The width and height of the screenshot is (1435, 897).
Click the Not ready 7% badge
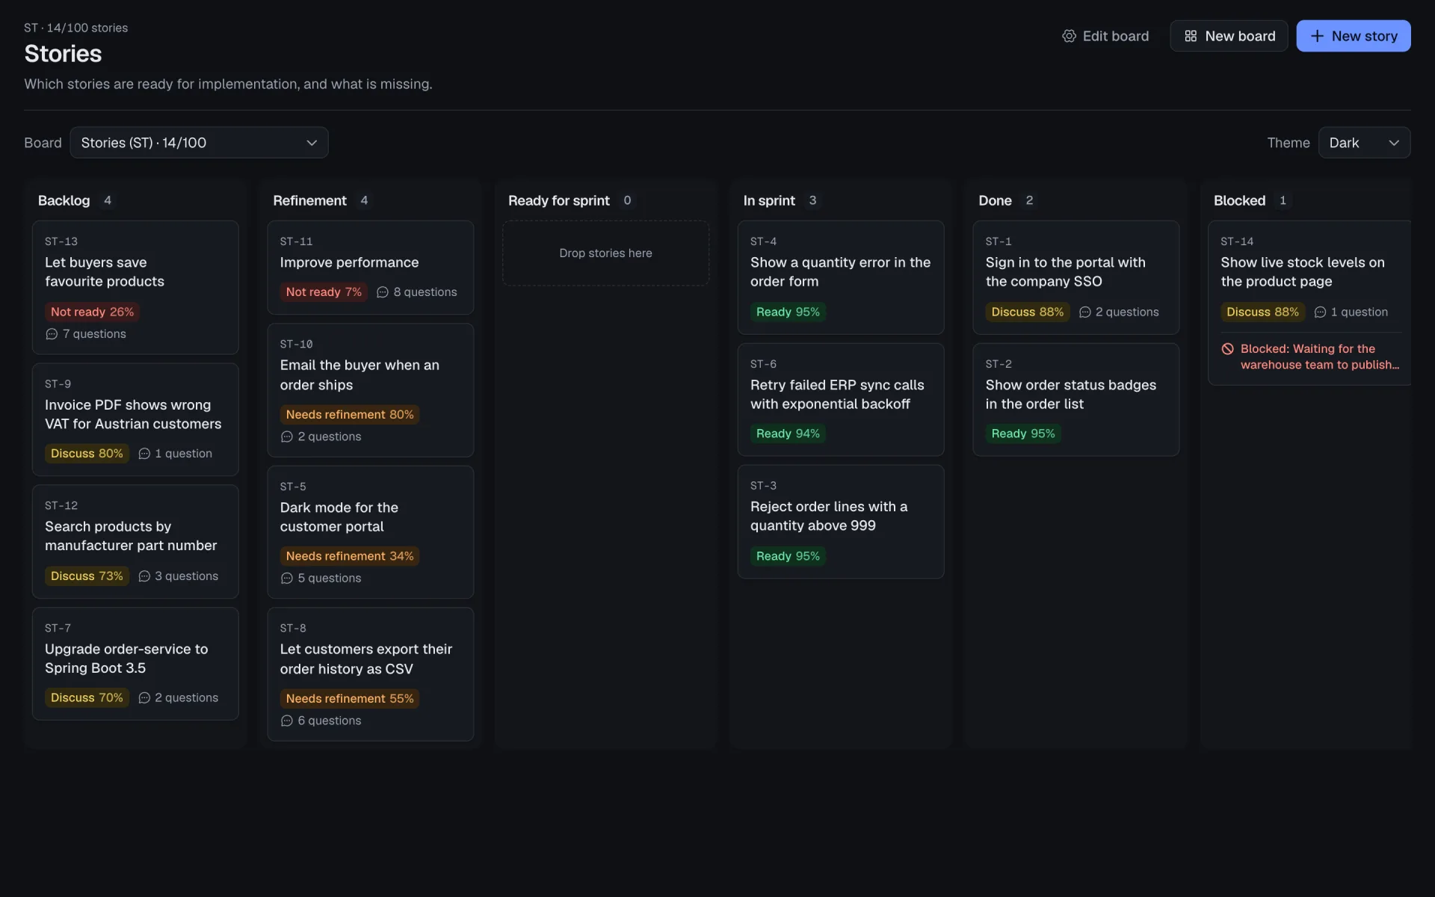(324, 292)
